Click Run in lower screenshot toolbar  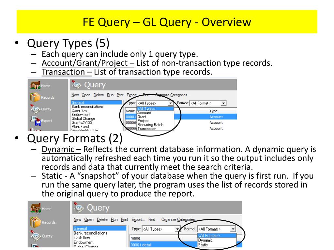point(114,219)
